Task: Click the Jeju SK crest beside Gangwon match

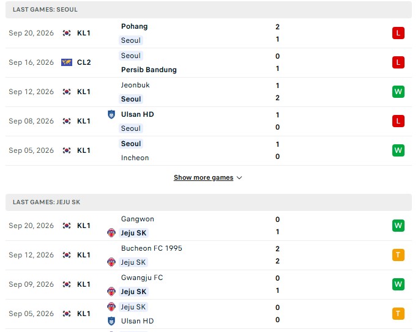Action: [x=111, y=233]
